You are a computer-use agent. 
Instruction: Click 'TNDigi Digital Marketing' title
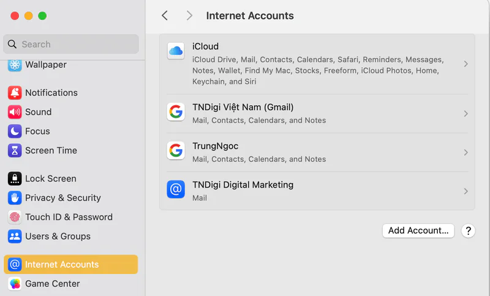243,185
